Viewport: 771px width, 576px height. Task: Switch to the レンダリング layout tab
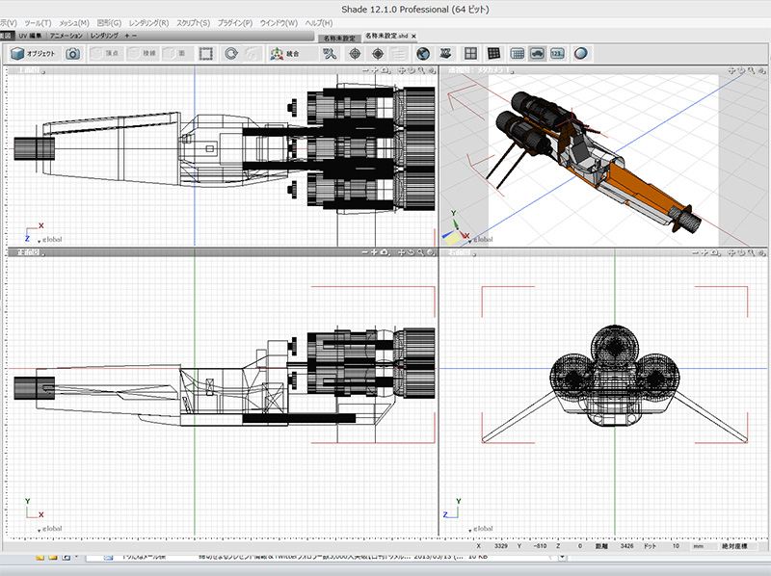coord(104,36)
